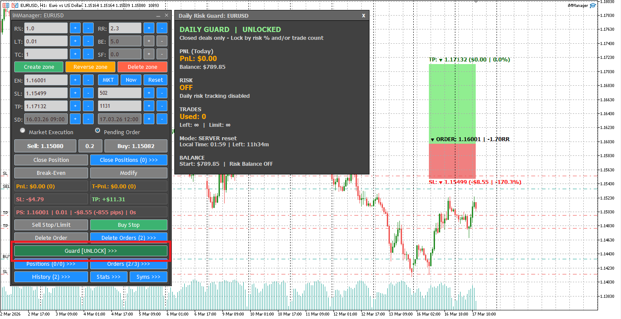Viewport: 621px width, 319px height.
Task: Place order with the Buy Stop button
Action: pyautogui.click(x=128, y=225)
